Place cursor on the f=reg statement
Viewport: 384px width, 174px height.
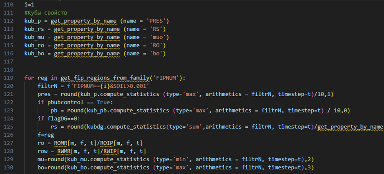(44, 134)
